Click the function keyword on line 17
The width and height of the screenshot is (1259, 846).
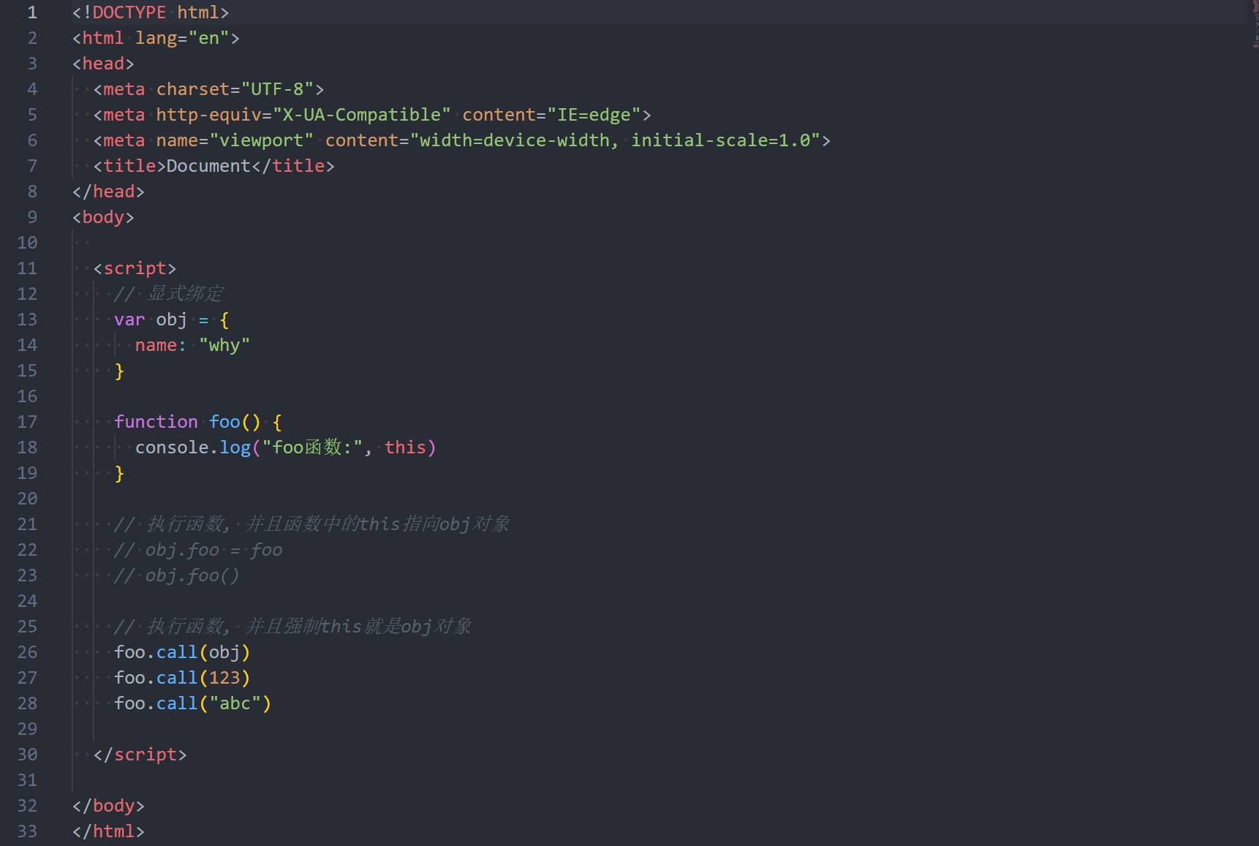pos(156,422)
